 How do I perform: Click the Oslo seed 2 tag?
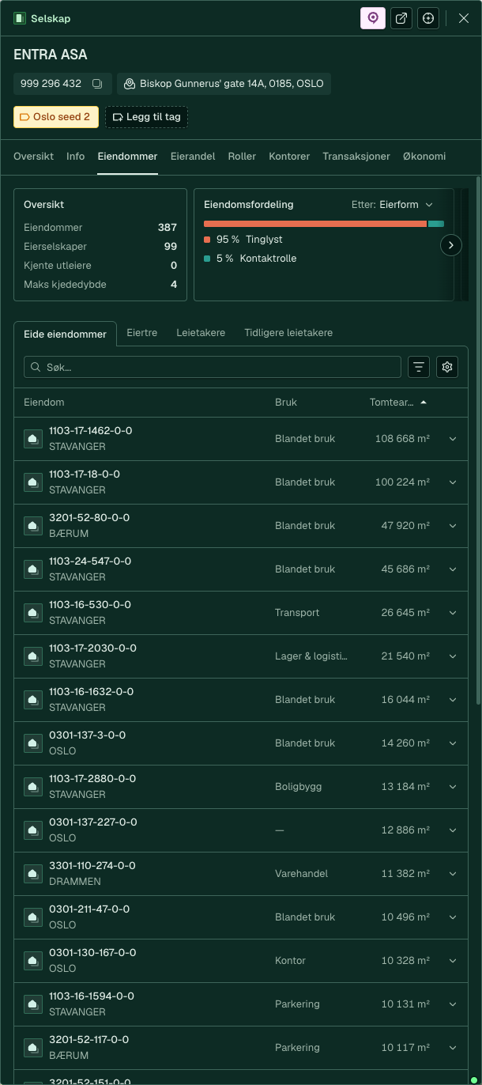(56, 117)
